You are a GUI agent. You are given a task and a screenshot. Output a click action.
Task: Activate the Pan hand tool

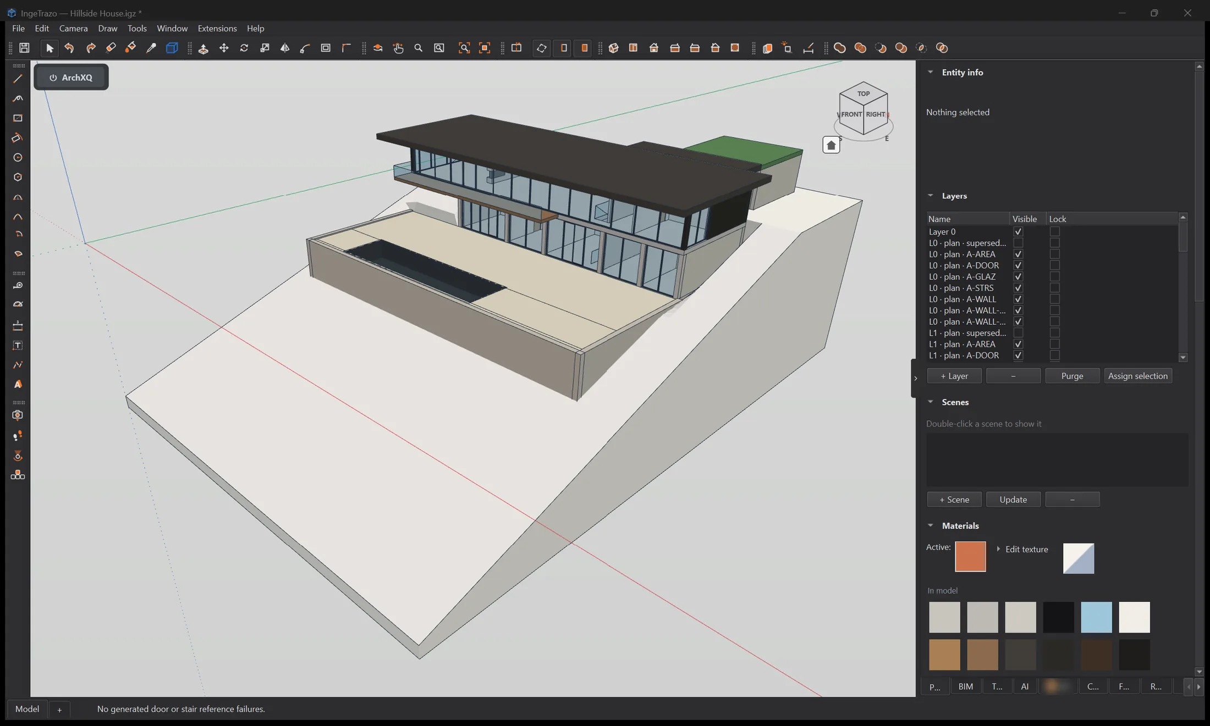(398, 48)
